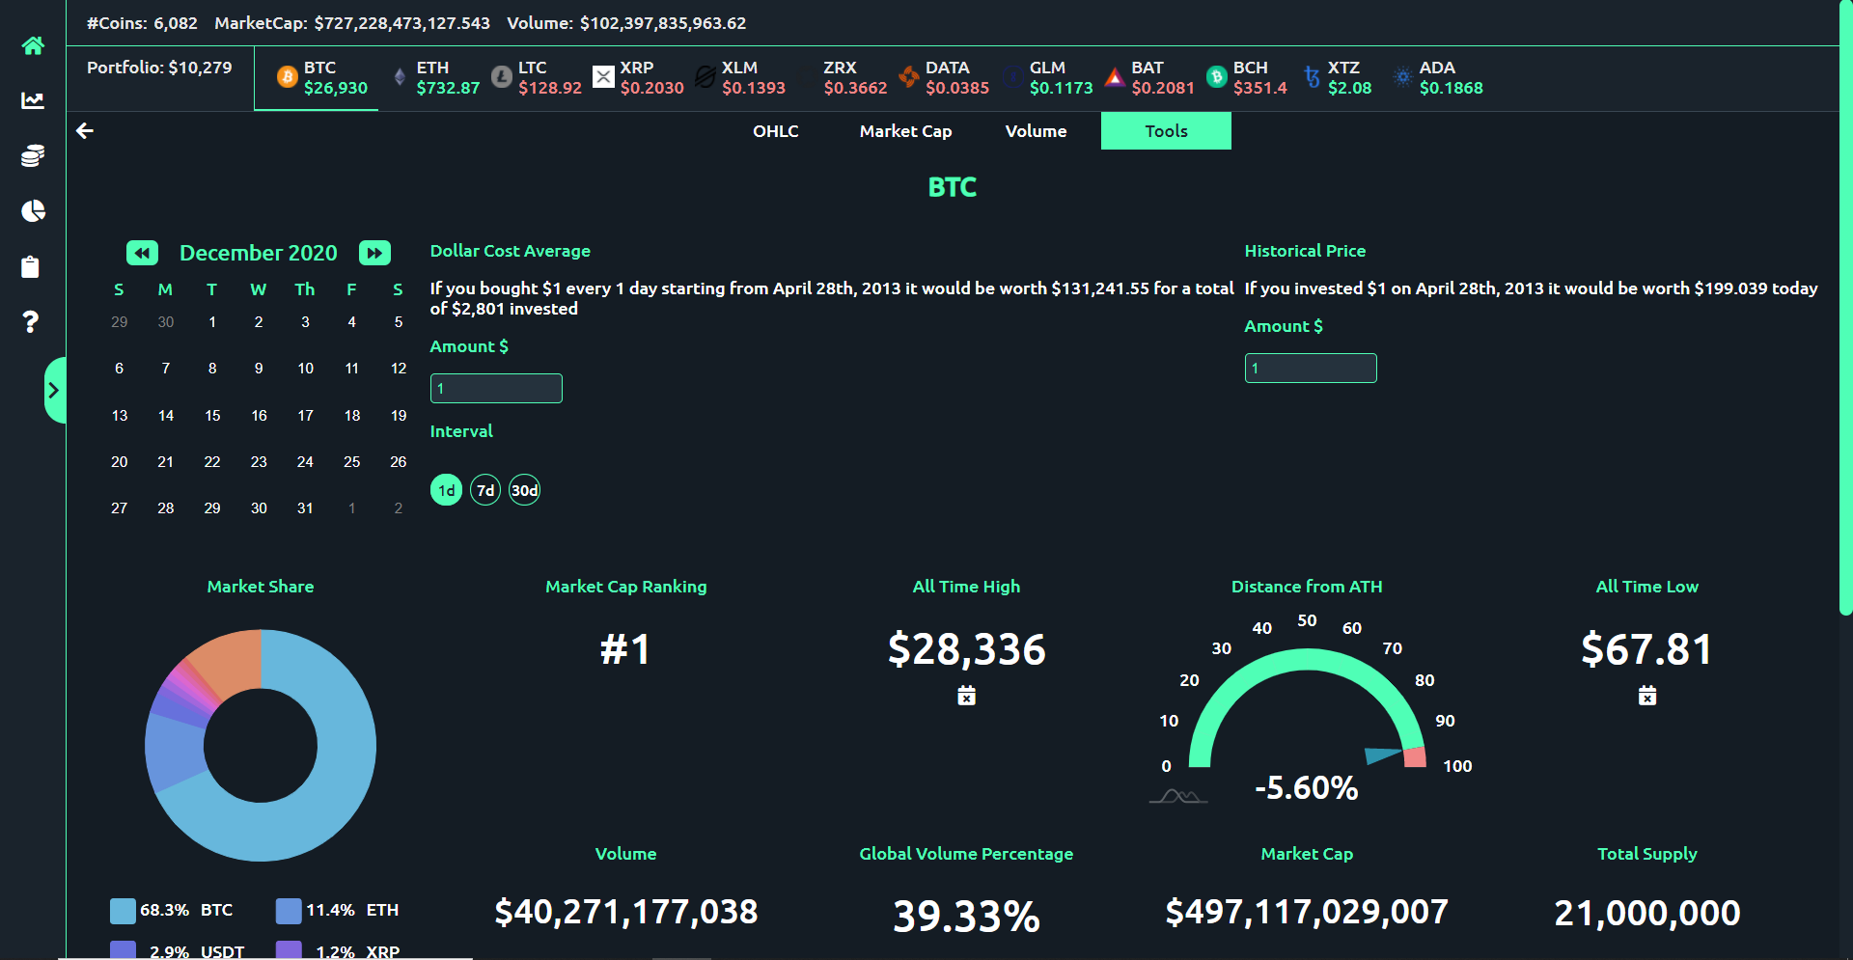Select the ADA ticker coin icon
The height and width of the screenshot is (960, 1853).
[x=1403, y=77]
